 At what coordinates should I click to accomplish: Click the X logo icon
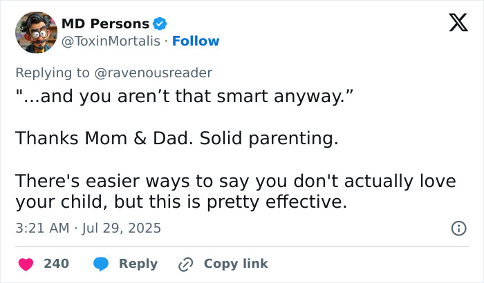coord(453,23)
